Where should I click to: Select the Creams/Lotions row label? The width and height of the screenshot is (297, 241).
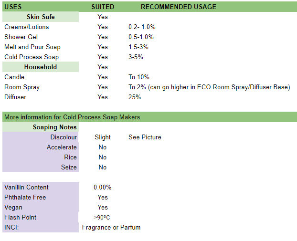(x=27, y=27)
